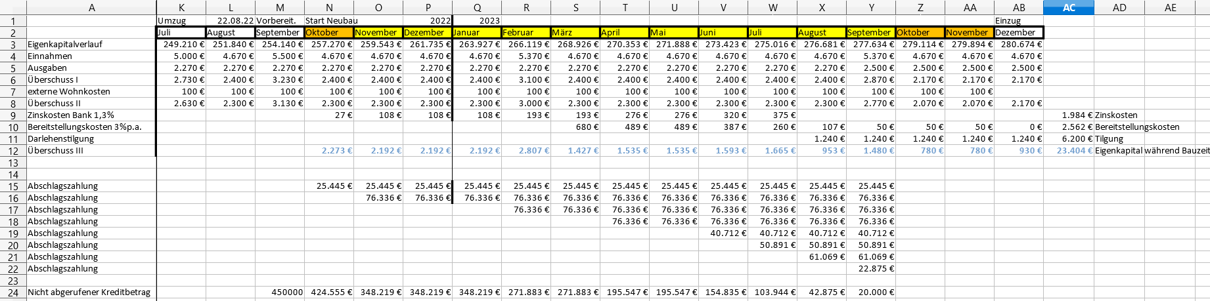Select row 24 header number
Screen dimensions: 1210x301
coord(13,292)
